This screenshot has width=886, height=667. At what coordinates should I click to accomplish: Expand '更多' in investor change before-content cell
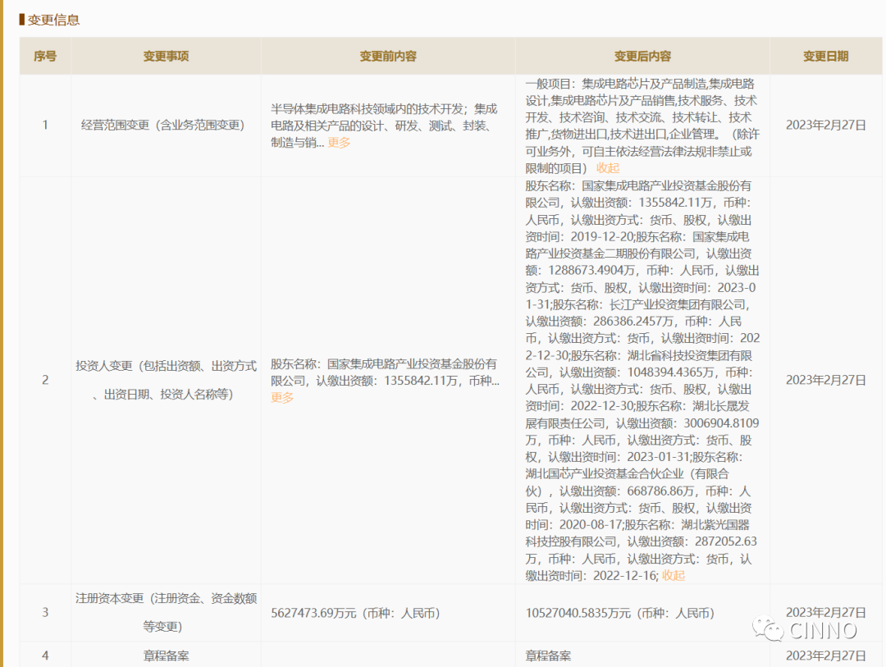tap(282, 397)
